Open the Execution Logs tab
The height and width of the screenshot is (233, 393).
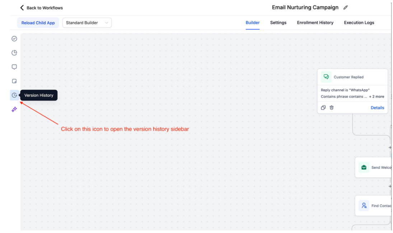point(359,23)
